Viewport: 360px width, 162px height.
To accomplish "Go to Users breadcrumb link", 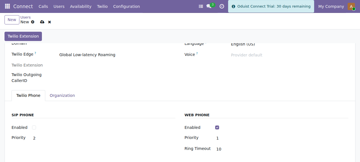I will pyautogui.click(x=26, y=17).
